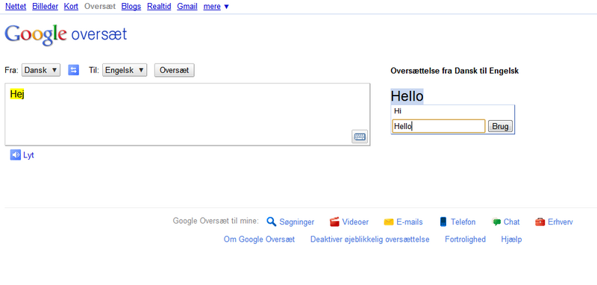Open Blogs in the top navigation

tap(131, 7)
